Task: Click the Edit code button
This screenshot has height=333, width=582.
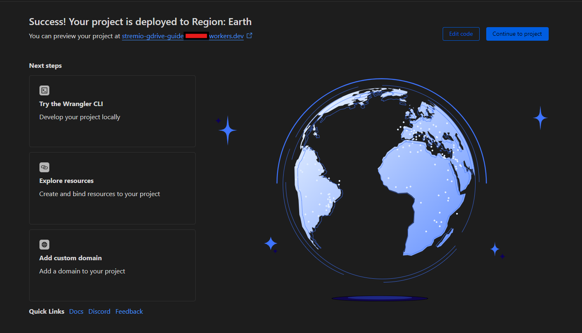Action: click(x=461, y=34)
